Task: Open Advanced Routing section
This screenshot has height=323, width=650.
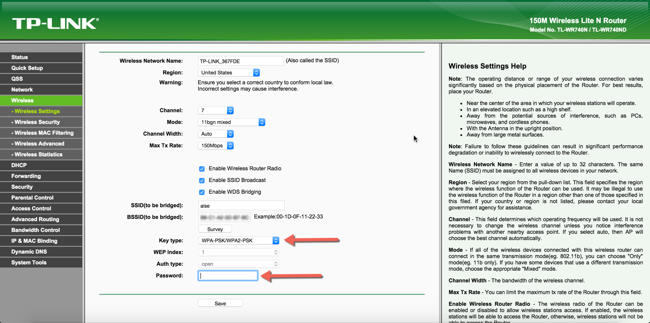Action: coord(41,219)
